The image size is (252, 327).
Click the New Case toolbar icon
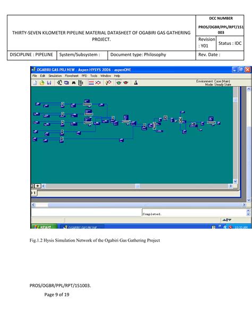[35, 83]
